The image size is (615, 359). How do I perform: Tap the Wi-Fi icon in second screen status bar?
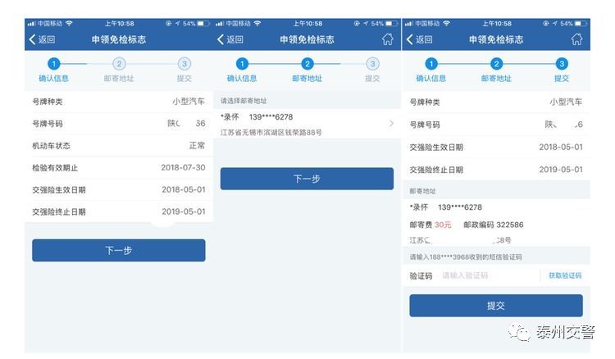(257, 23)
